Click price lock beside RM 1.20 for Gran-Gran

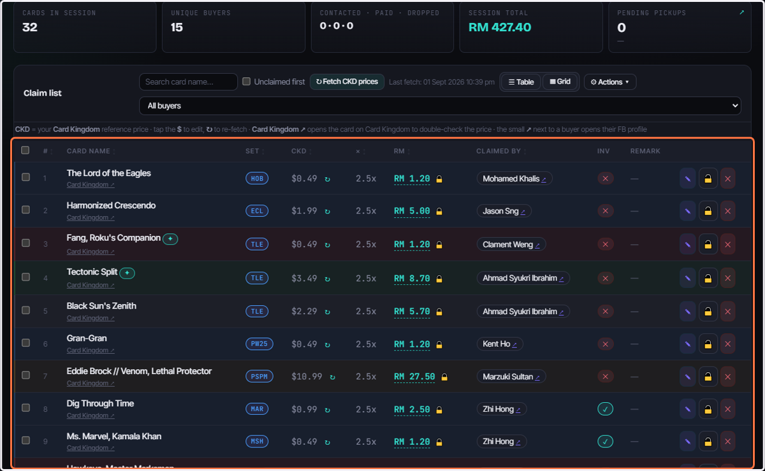click(x=439, y=345)
